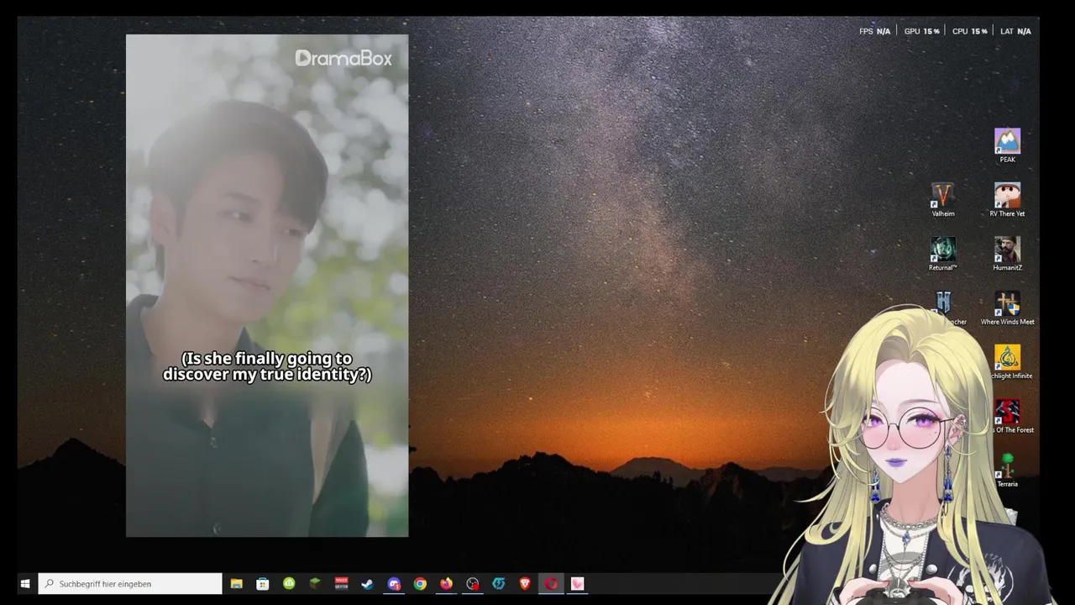Launch Minecraft grass block taskbar icon
This screenshot has width=1075, height=605.
point(315,584)
